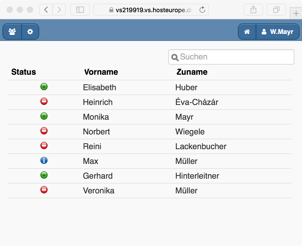Click green status icon for Gerhard
This screenshot has height=246, width=302.
click(44, 175)
